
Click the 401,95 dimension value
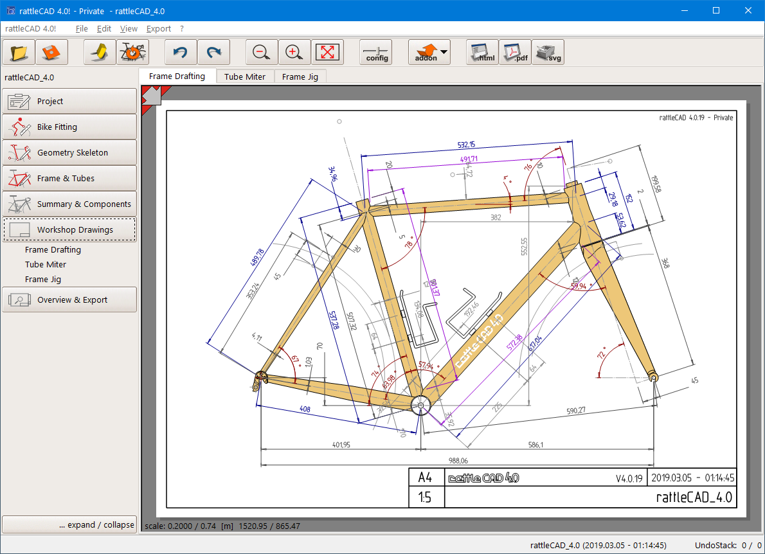click(x=341, y=445)
